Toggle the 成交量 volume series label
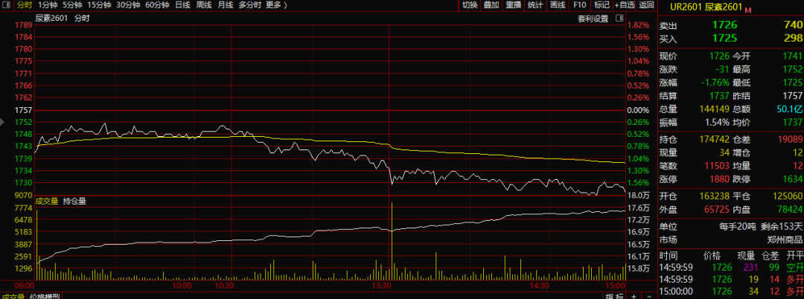Image resolution: width=804 pixels, height=299 pixels. (x=46, y=201)
